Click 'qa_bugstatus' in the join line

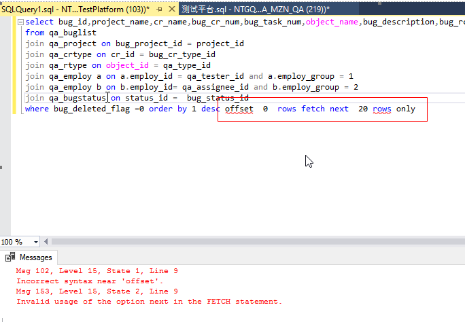click(x=77, y=98)
